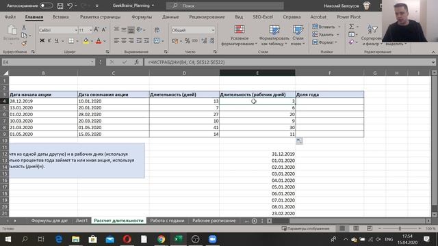
Task: Toggle the Автосохранение switch
Action: click(46, 5)
